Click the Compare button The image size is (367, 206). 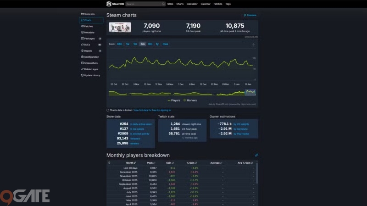coord(250,15)
